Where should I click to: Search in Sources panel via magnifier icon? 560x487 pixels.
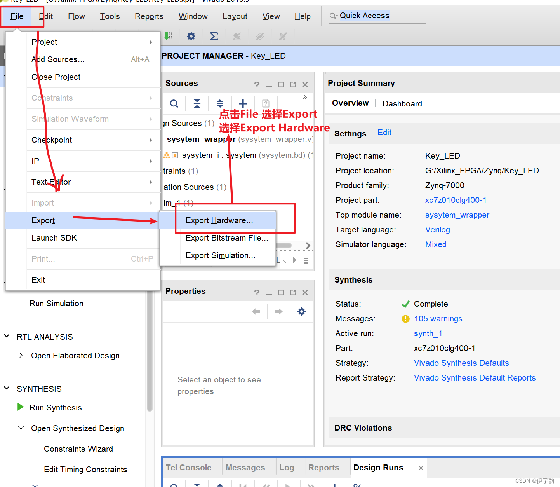click(174, 104)
